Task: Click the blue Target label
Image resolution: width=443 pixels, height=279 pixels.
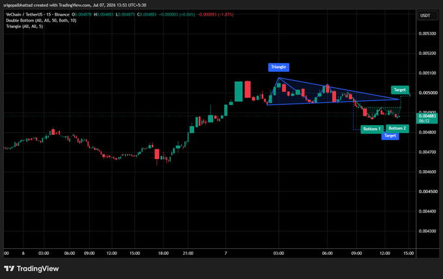Action: (x=390, y=136)
